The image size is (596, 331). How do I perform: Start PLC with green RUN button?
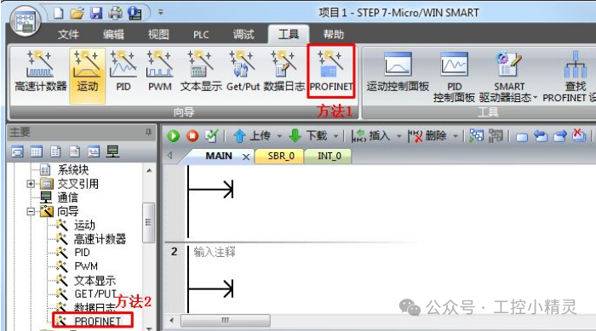point(174,135)
